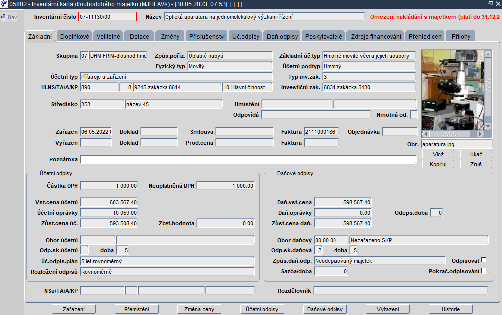
Task: Click the restore window icon in title bar
Action: click(490, 4)
